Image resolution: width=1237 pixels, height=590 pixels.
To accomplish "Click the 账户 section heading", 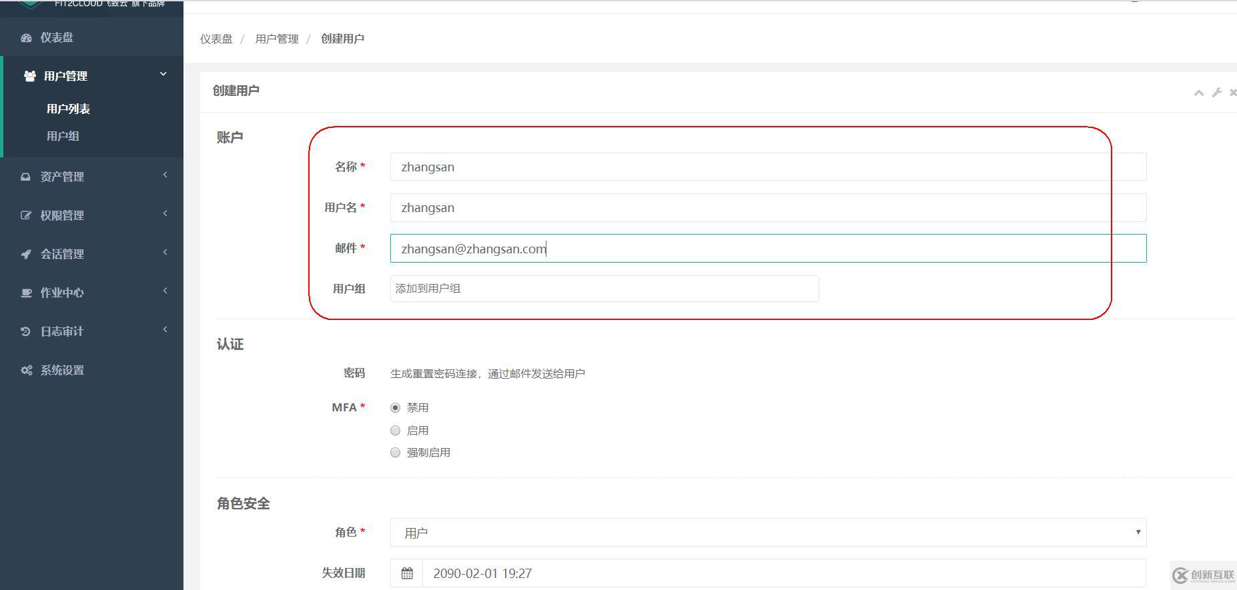I will point(230,137).
